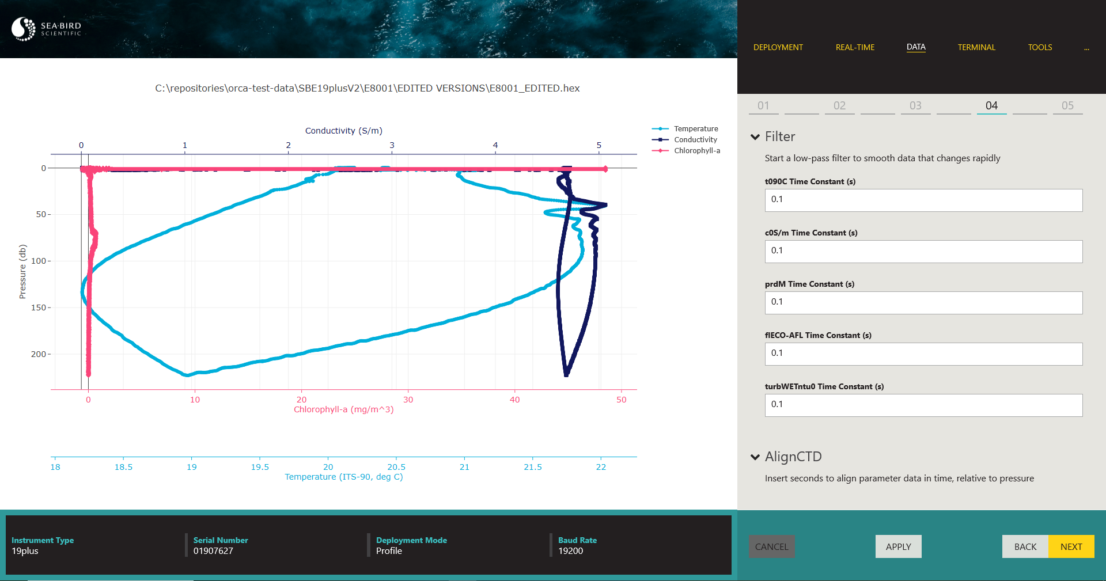The width and height of the screenshot is (1106, 581).
Task: Jump to wizard step 05
Action: pos(1067,106)
